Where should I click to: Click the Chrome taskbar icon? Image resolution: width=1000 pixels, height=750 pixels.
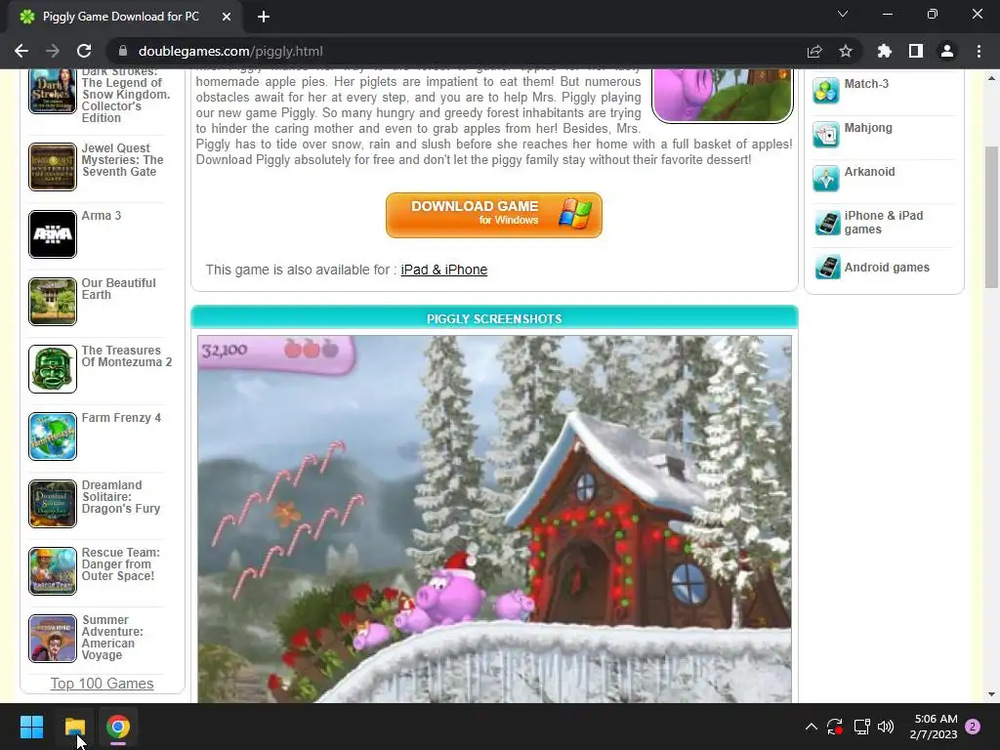[118, 727]
